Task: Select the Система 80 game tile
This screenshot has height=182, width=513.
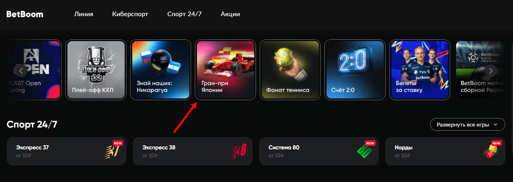Action: pyautogui.click(x=319, y=151)
